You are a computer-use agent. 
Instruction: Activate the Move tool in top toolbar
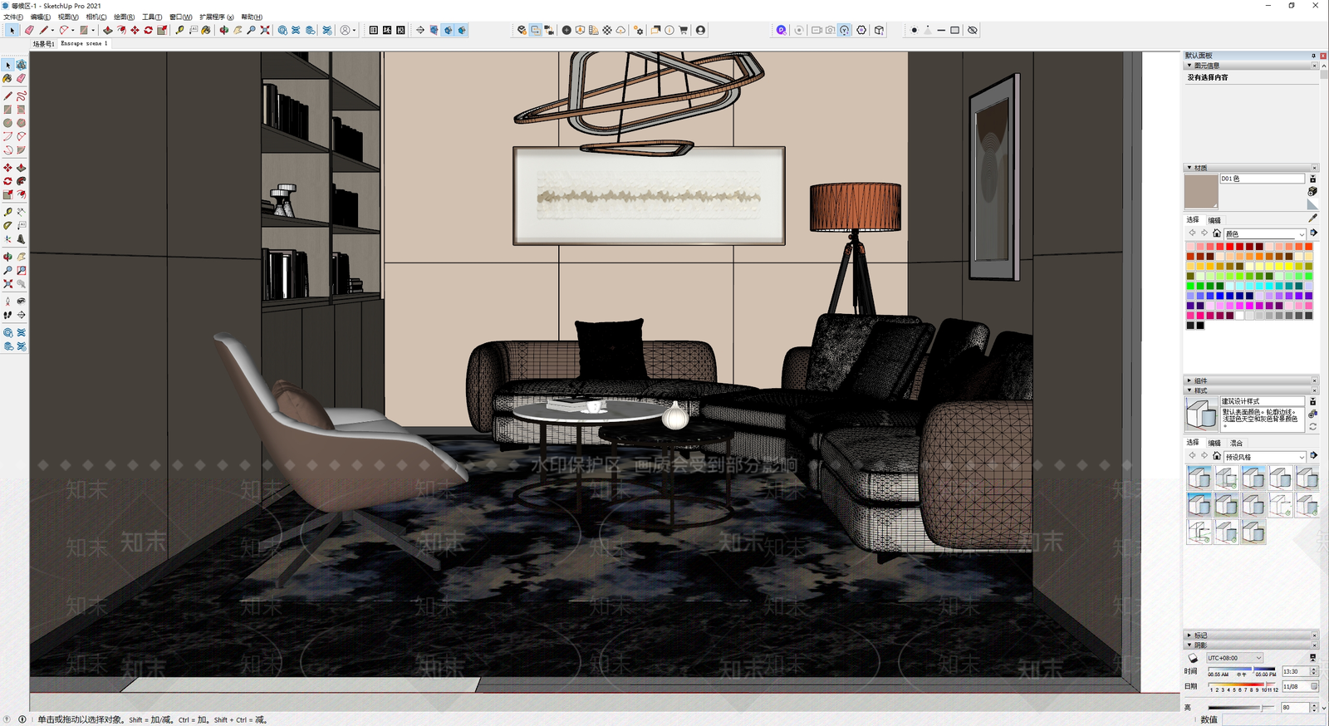[x=135, y=30]
